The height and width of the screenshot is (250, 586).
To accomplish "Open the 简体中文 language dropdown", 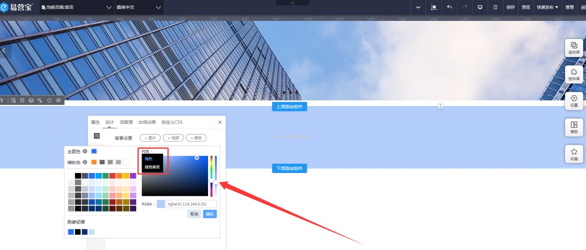I will (138, 7).
